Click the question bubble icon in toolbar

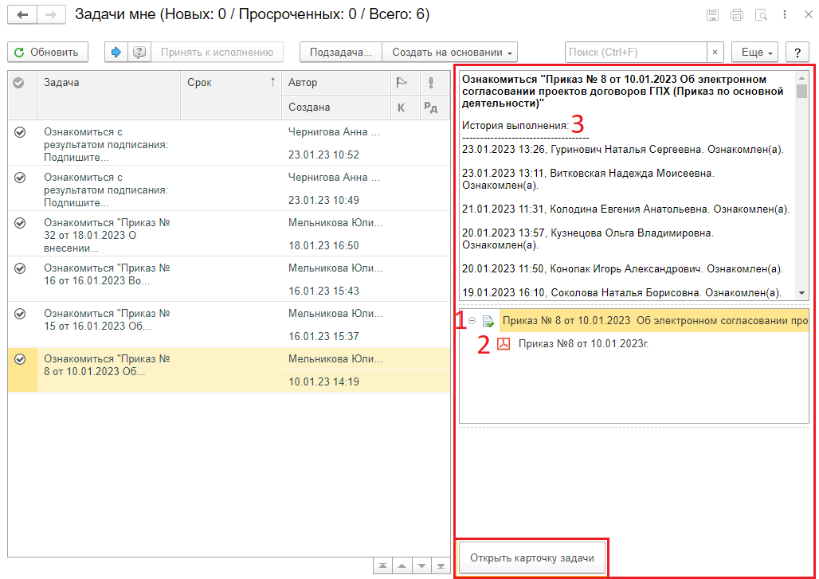point(139,52)
